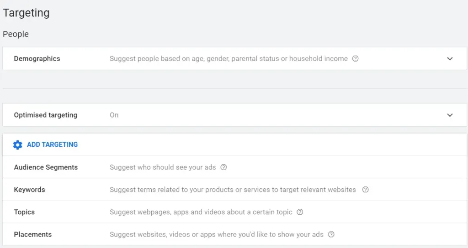The image size is (468, 248).
Task: Expand the Demographics chevron
Action: 450,59
